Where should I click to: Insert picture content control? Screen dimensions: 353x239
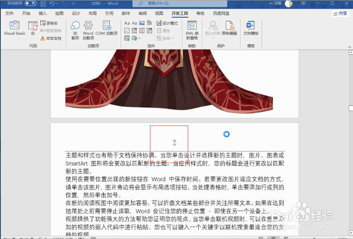(x=142, y=23)
